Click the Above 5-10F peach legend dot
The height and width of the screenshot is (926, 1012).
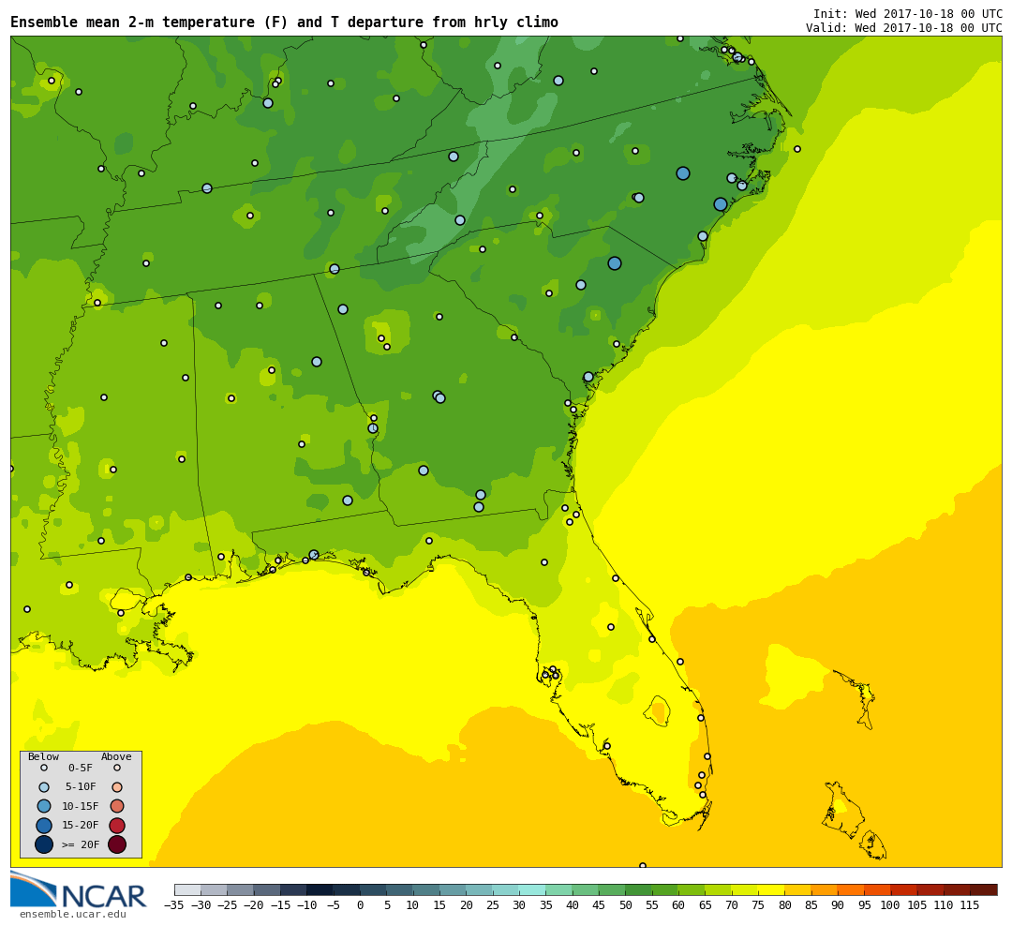coord(117,787)
